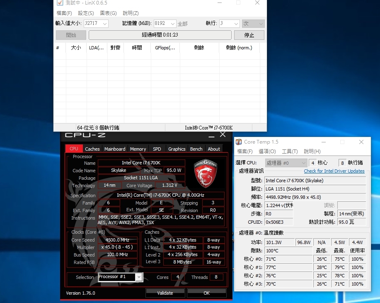Viewport: 380px width, 303px height.
Task: Open Core Temp 說明(H) menu
Action: pyautogui.click(x=312, y=151)
